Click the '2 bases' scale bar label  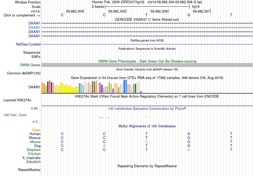pyautogui.click(x=98, y=7)
